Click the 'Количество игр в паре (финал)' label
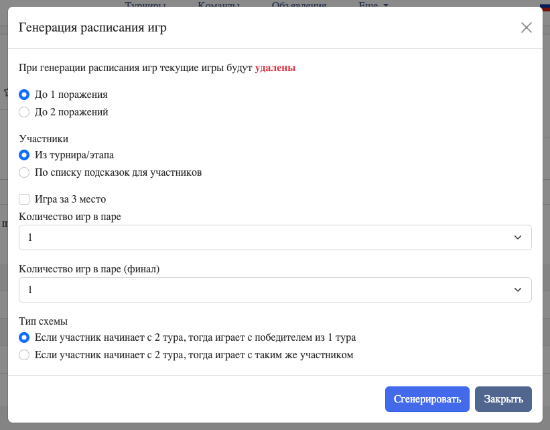The height and width of the screenshot is (430, 550). click(x=89, y=269)
